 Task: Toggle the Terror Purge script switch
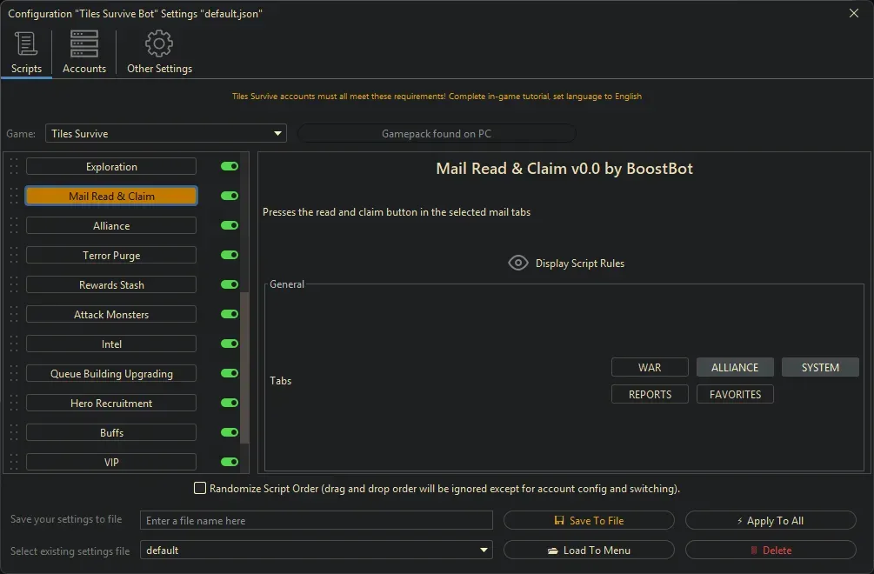[x=230, y=256]
